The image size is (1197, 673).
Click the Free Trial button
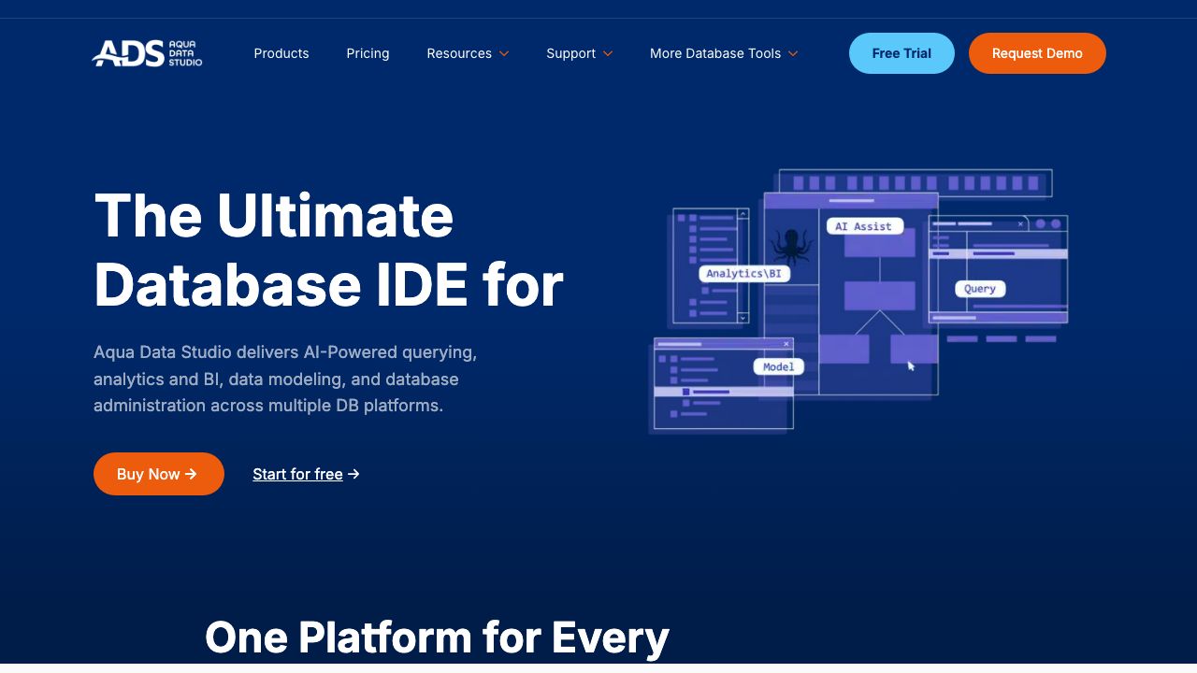tap(901, 53)
